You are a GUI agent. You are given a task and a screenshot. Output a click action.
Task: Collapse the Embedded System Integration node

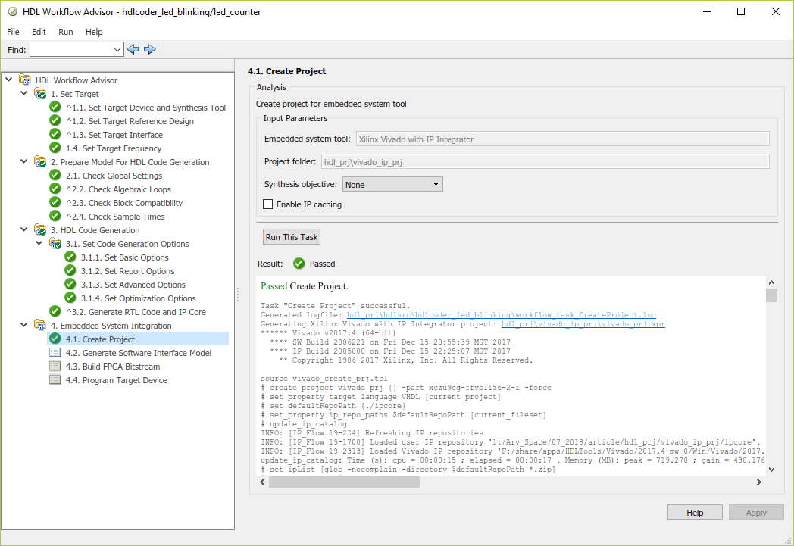coord(24,326)
